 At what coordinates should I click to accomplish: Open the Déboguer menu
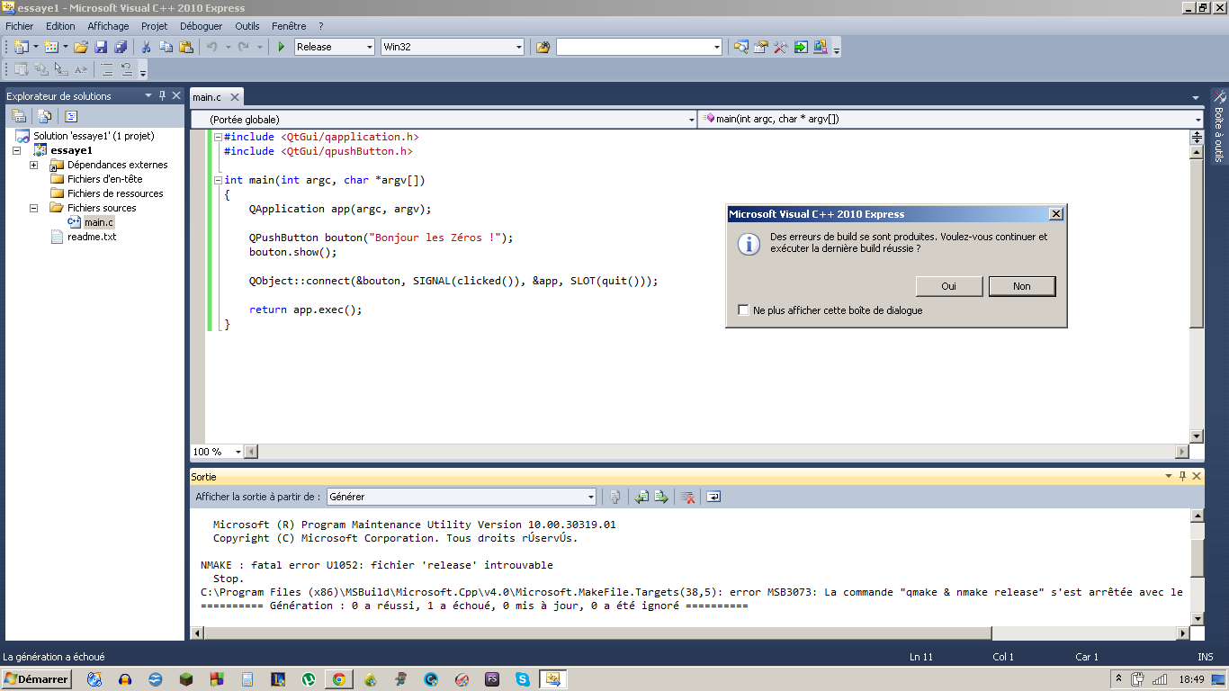[201, 26]
